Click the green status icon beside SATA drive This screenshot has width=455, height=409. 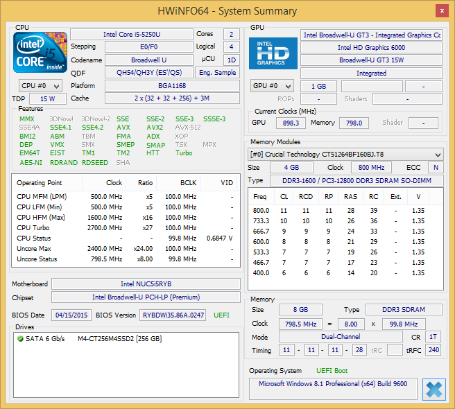point(20,338)
